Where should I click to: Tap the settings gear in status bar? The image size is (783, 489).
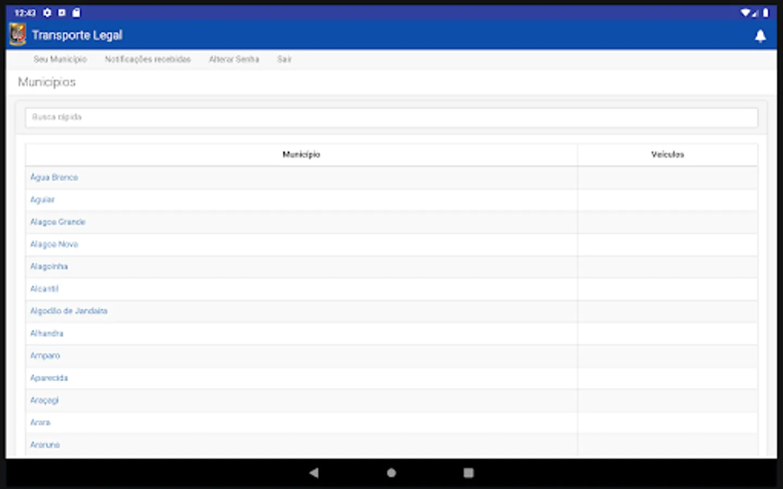click(x=47, y=12)
